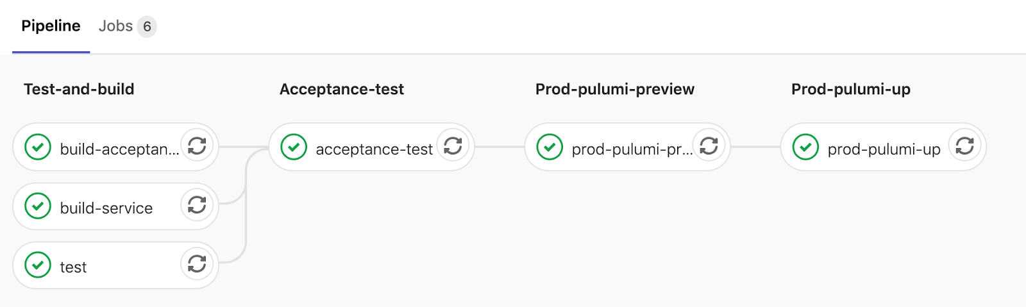The image size is (1026, 307).
Task: Open the acceptance-test job details
Action: (x=374, y=149)
